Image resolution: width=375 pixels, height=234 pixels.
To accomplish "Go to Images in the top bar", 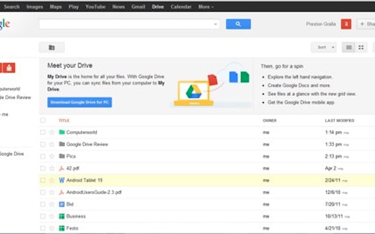I will point(35,7).
